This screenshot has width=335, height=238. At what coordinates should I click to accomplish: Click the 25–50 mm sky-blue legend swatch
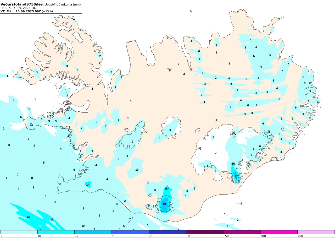pos(93,232)
